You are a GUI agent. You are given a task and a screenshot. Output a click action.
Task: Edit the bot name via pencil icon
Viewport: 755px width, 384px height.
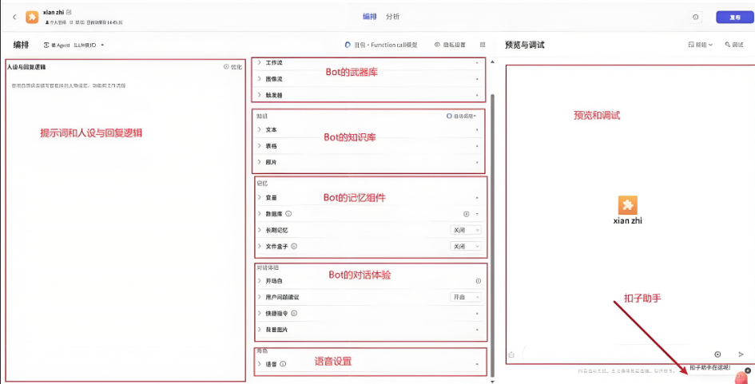tap(69, 11)
